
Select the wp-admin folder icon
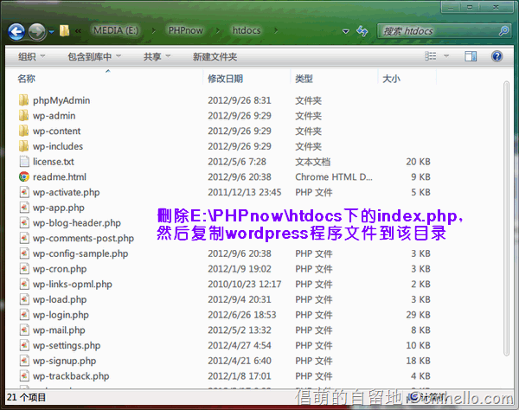coord(24,115)
